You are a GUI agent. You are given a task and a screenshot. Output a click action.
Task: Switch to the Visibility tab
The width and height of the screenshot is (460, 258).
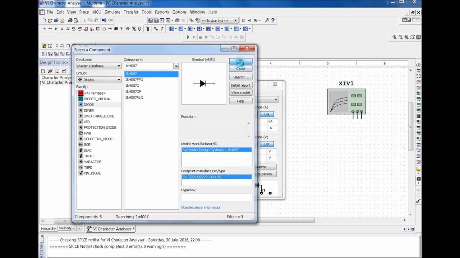click(x=65, y=228)
